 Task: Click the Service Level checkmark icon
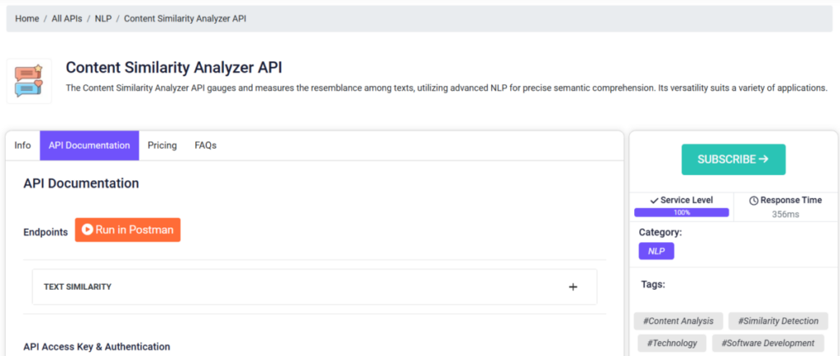pos(654,201)
